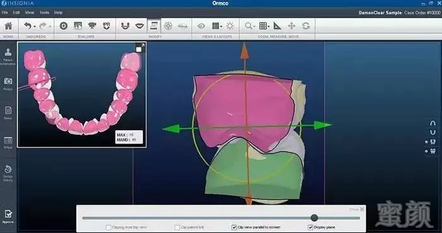Open the View menu

tap(30, 13)
